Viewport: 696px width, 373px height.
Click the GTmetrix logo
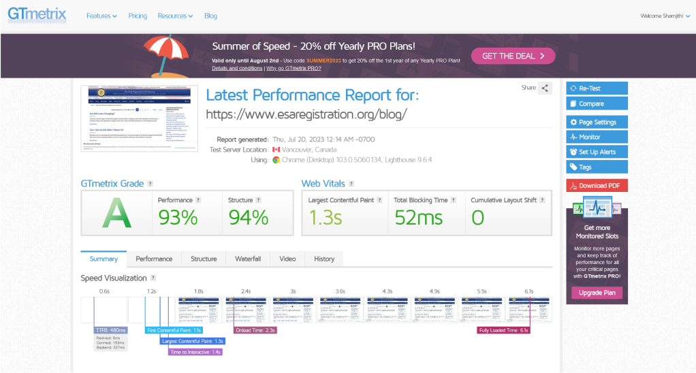37,15
